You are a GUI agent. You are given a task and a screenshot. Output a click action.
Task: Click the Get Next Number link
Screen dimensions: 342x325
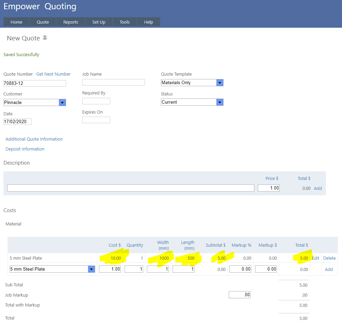tap(53, 74)
